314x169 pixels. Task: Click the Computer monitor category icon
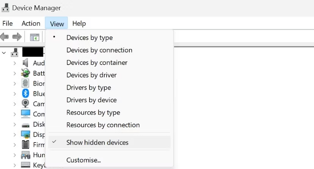[x=26, y=114]
